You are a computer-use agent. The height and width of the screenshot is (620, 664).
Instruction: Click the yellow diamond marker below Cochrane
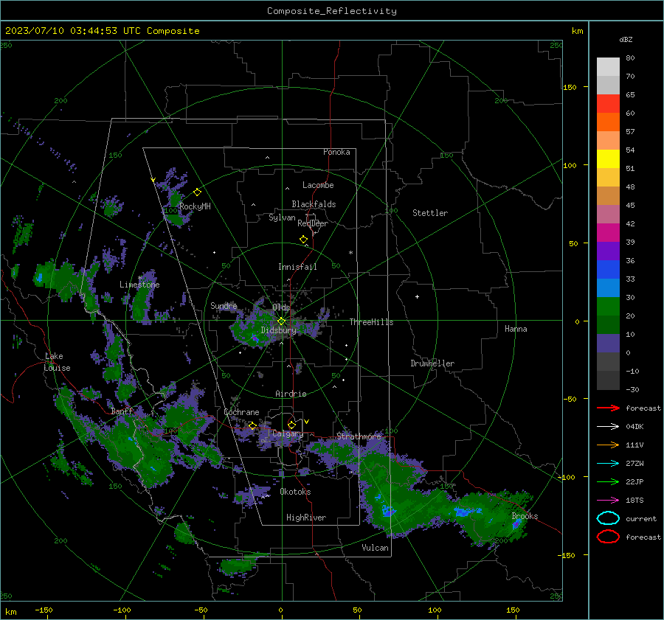(x=252, y=425)
